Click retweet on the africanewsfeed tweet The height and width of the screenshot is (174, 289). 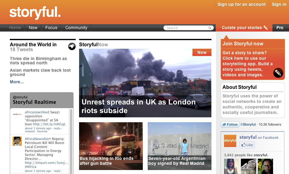click(30, 131)
